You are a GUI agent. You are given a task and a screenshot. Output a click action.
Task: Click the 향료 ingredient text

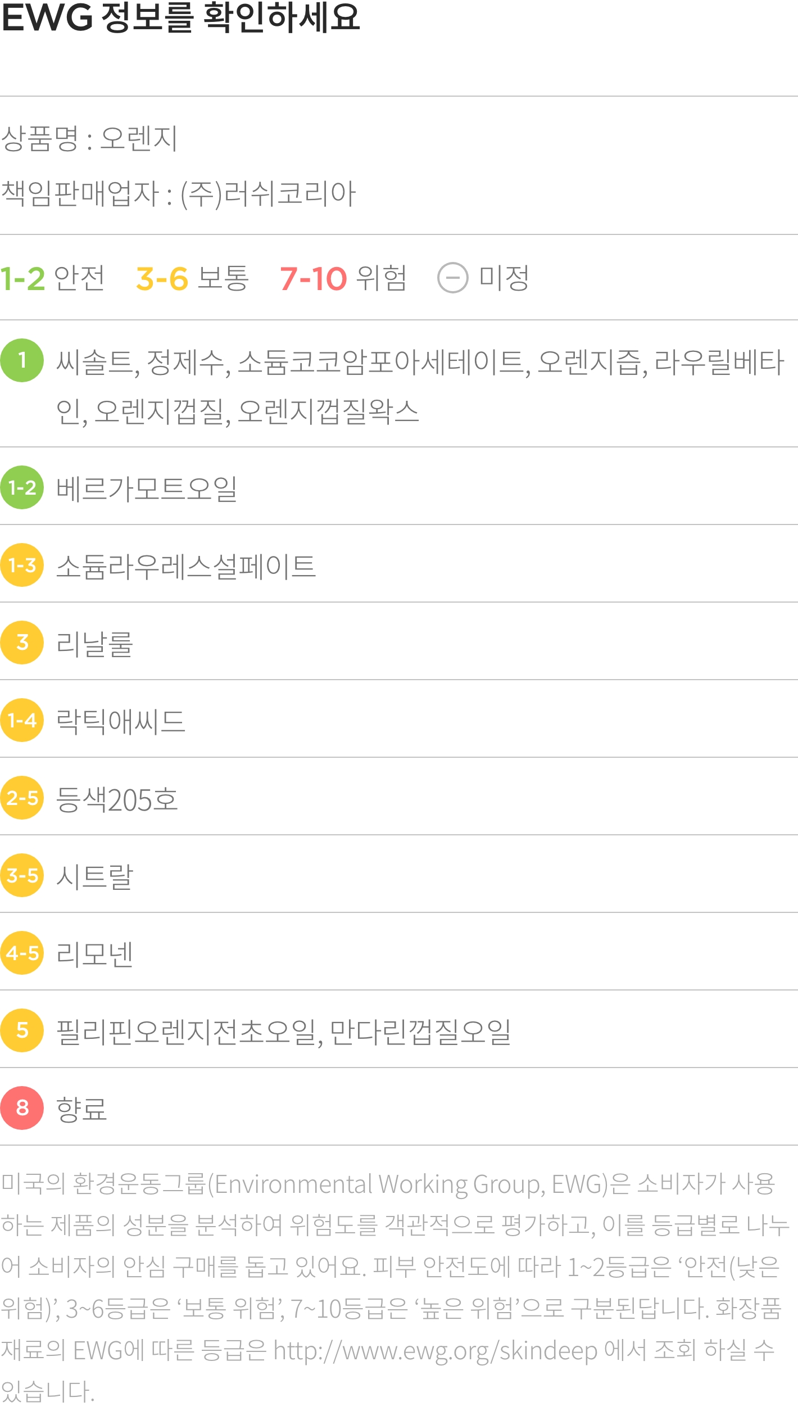tap(81, 1109)
